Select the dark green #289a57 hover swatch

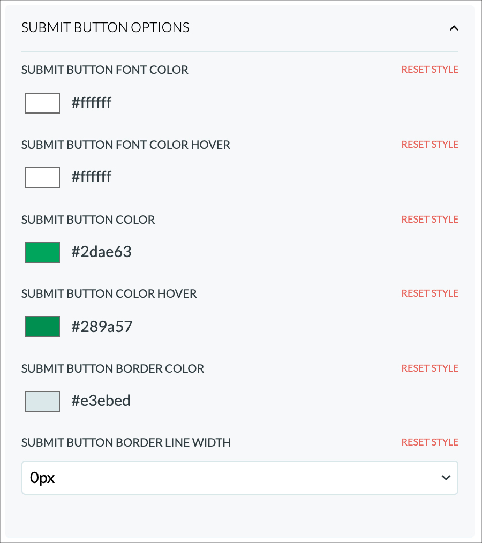click(x=42, y=326)
